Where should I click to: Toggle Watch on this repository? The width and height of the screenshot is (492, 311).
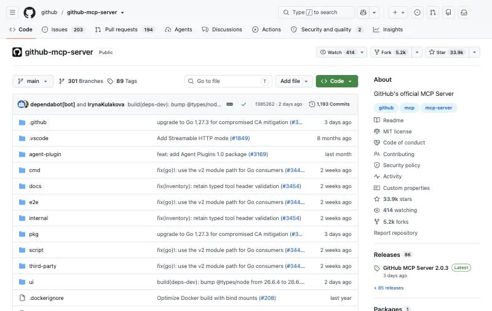(337, 52)
